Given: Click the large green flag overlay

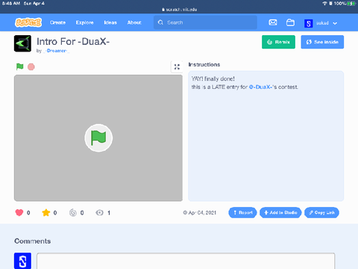Looking at the screenshot, I should pyautogui.click(x=98, y=137).
